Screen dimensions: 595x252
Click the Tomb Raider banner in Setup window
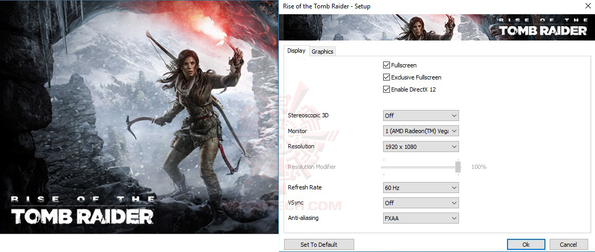click(x=437, y=27)
